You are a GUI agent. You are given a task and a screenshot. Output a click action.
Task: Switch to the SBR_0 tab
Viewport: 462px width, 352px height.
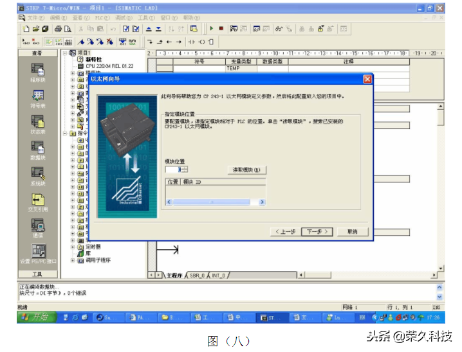(196, 275)
